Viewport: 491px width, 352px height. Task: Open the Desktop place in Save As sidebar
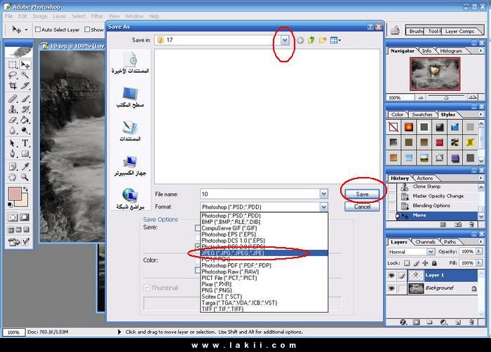pos(130,97)
